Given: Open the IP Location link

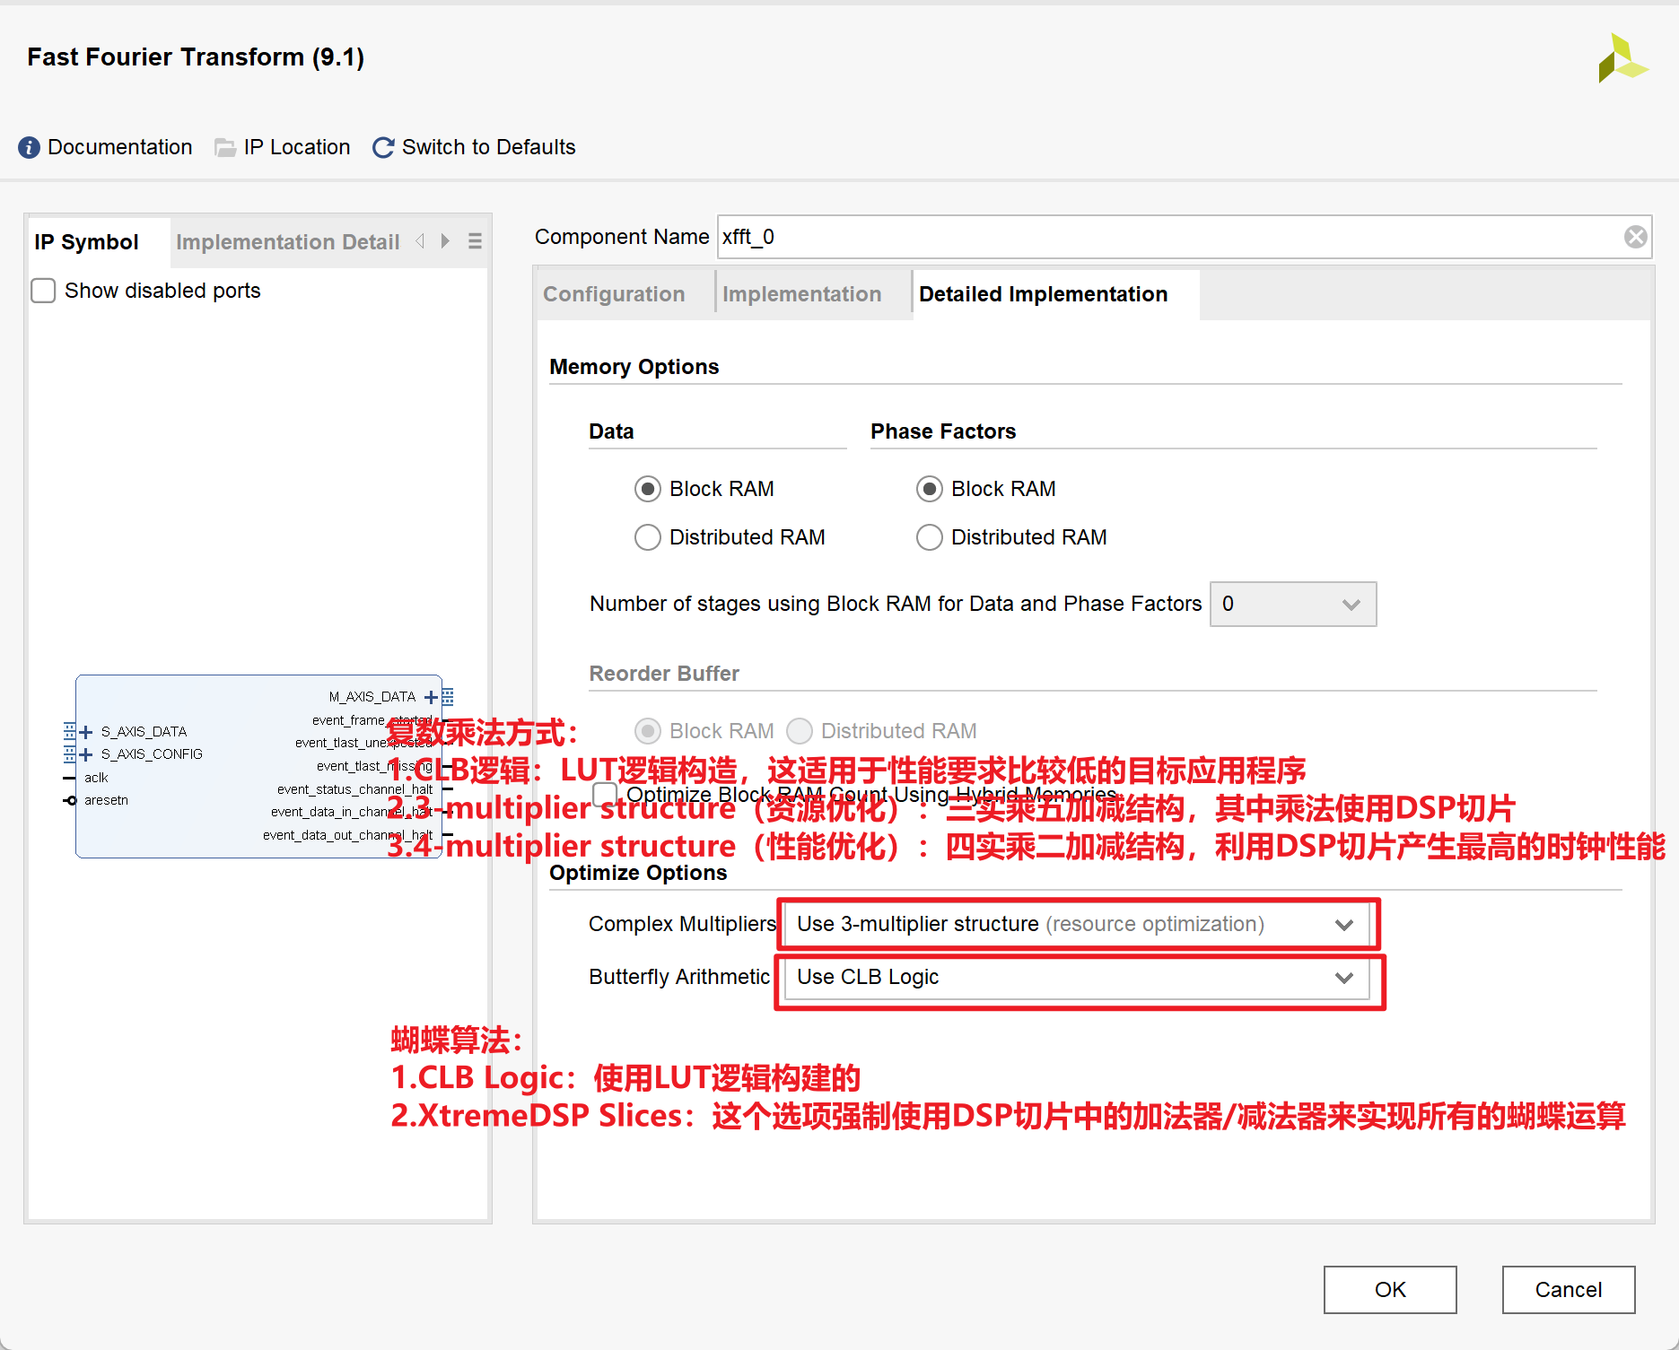Looking at the screenshot, I should (297, 147).
